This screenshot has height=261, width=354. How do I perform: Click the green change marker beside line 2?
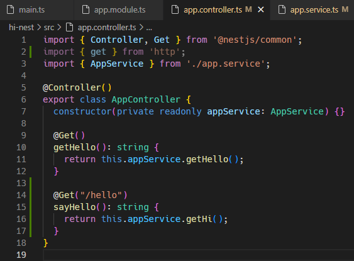point(30,52)
